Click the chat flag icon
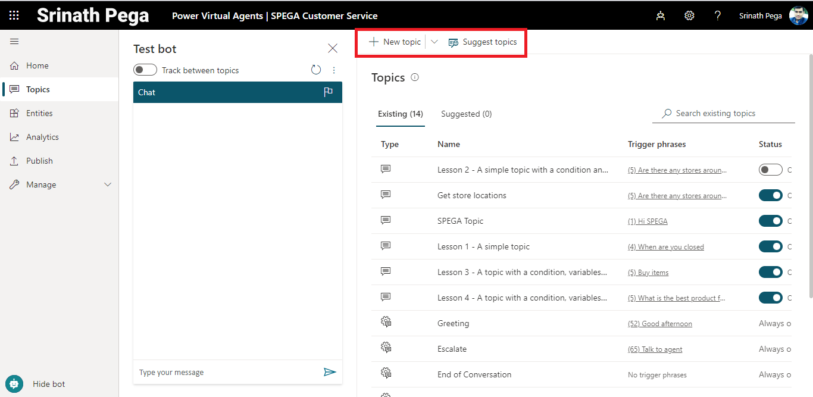The width and height of the screenshot is (813, 397). click(328, 92)
